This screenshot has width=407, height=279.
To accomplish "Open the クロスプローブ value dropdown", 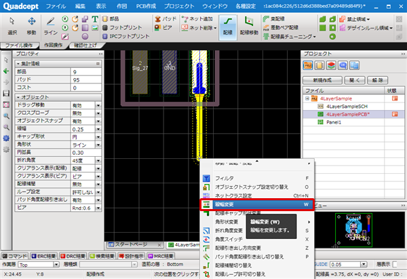I will pos(98,113).
